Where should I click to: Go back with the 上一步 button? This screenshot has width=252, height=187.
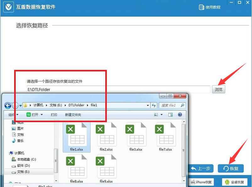(x=200, y=169)
